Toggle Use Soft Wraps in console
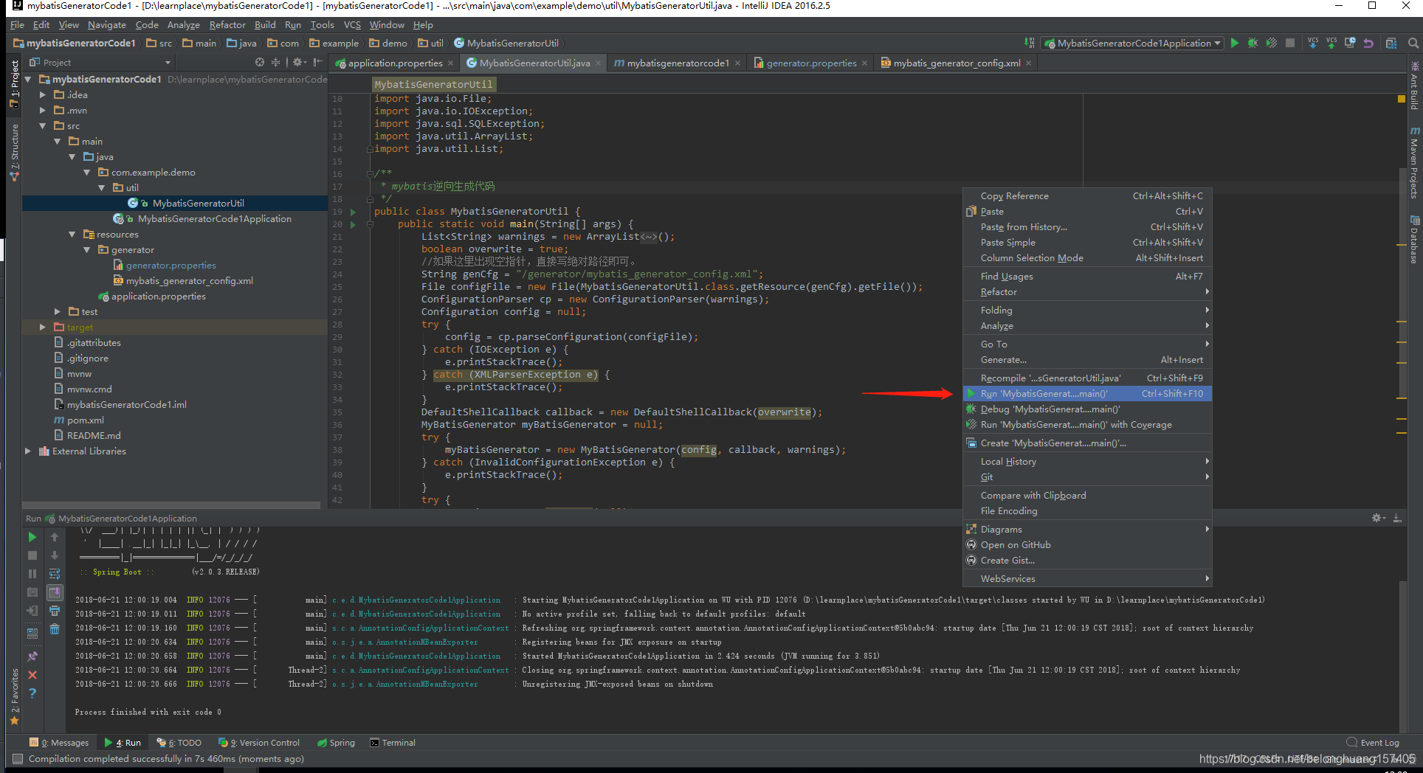The height and width of the screenshot is (773, 1423). click(x=55, y=574)
